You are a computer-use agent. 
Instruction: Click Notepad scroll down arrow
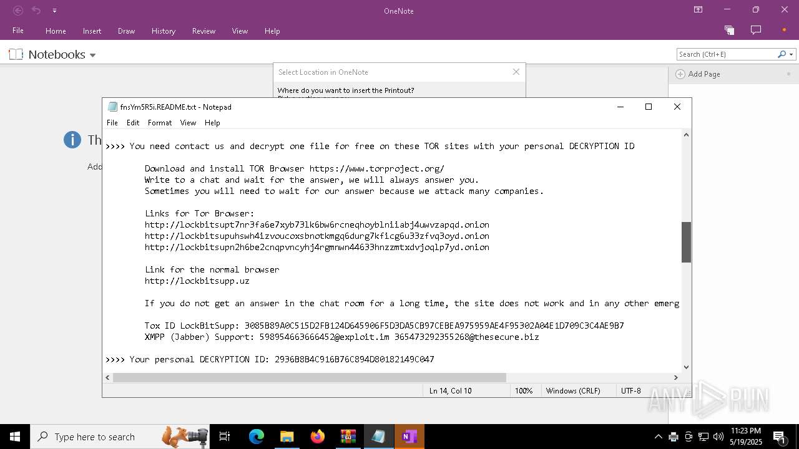(x=686, y=367)
